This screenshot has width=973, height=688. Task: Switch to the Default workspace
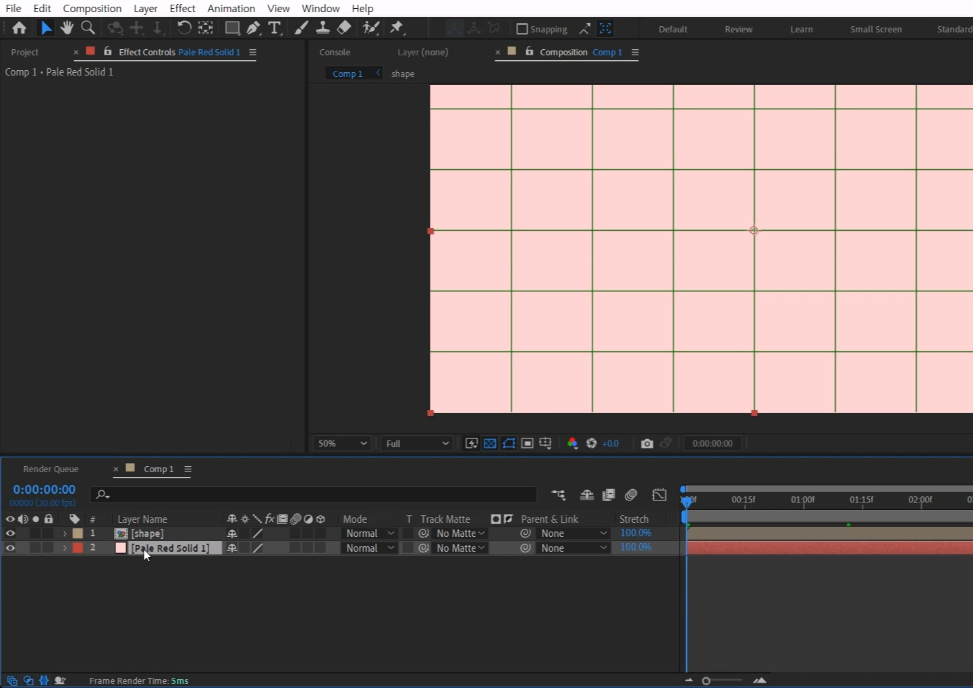click(x=673, y=29)
